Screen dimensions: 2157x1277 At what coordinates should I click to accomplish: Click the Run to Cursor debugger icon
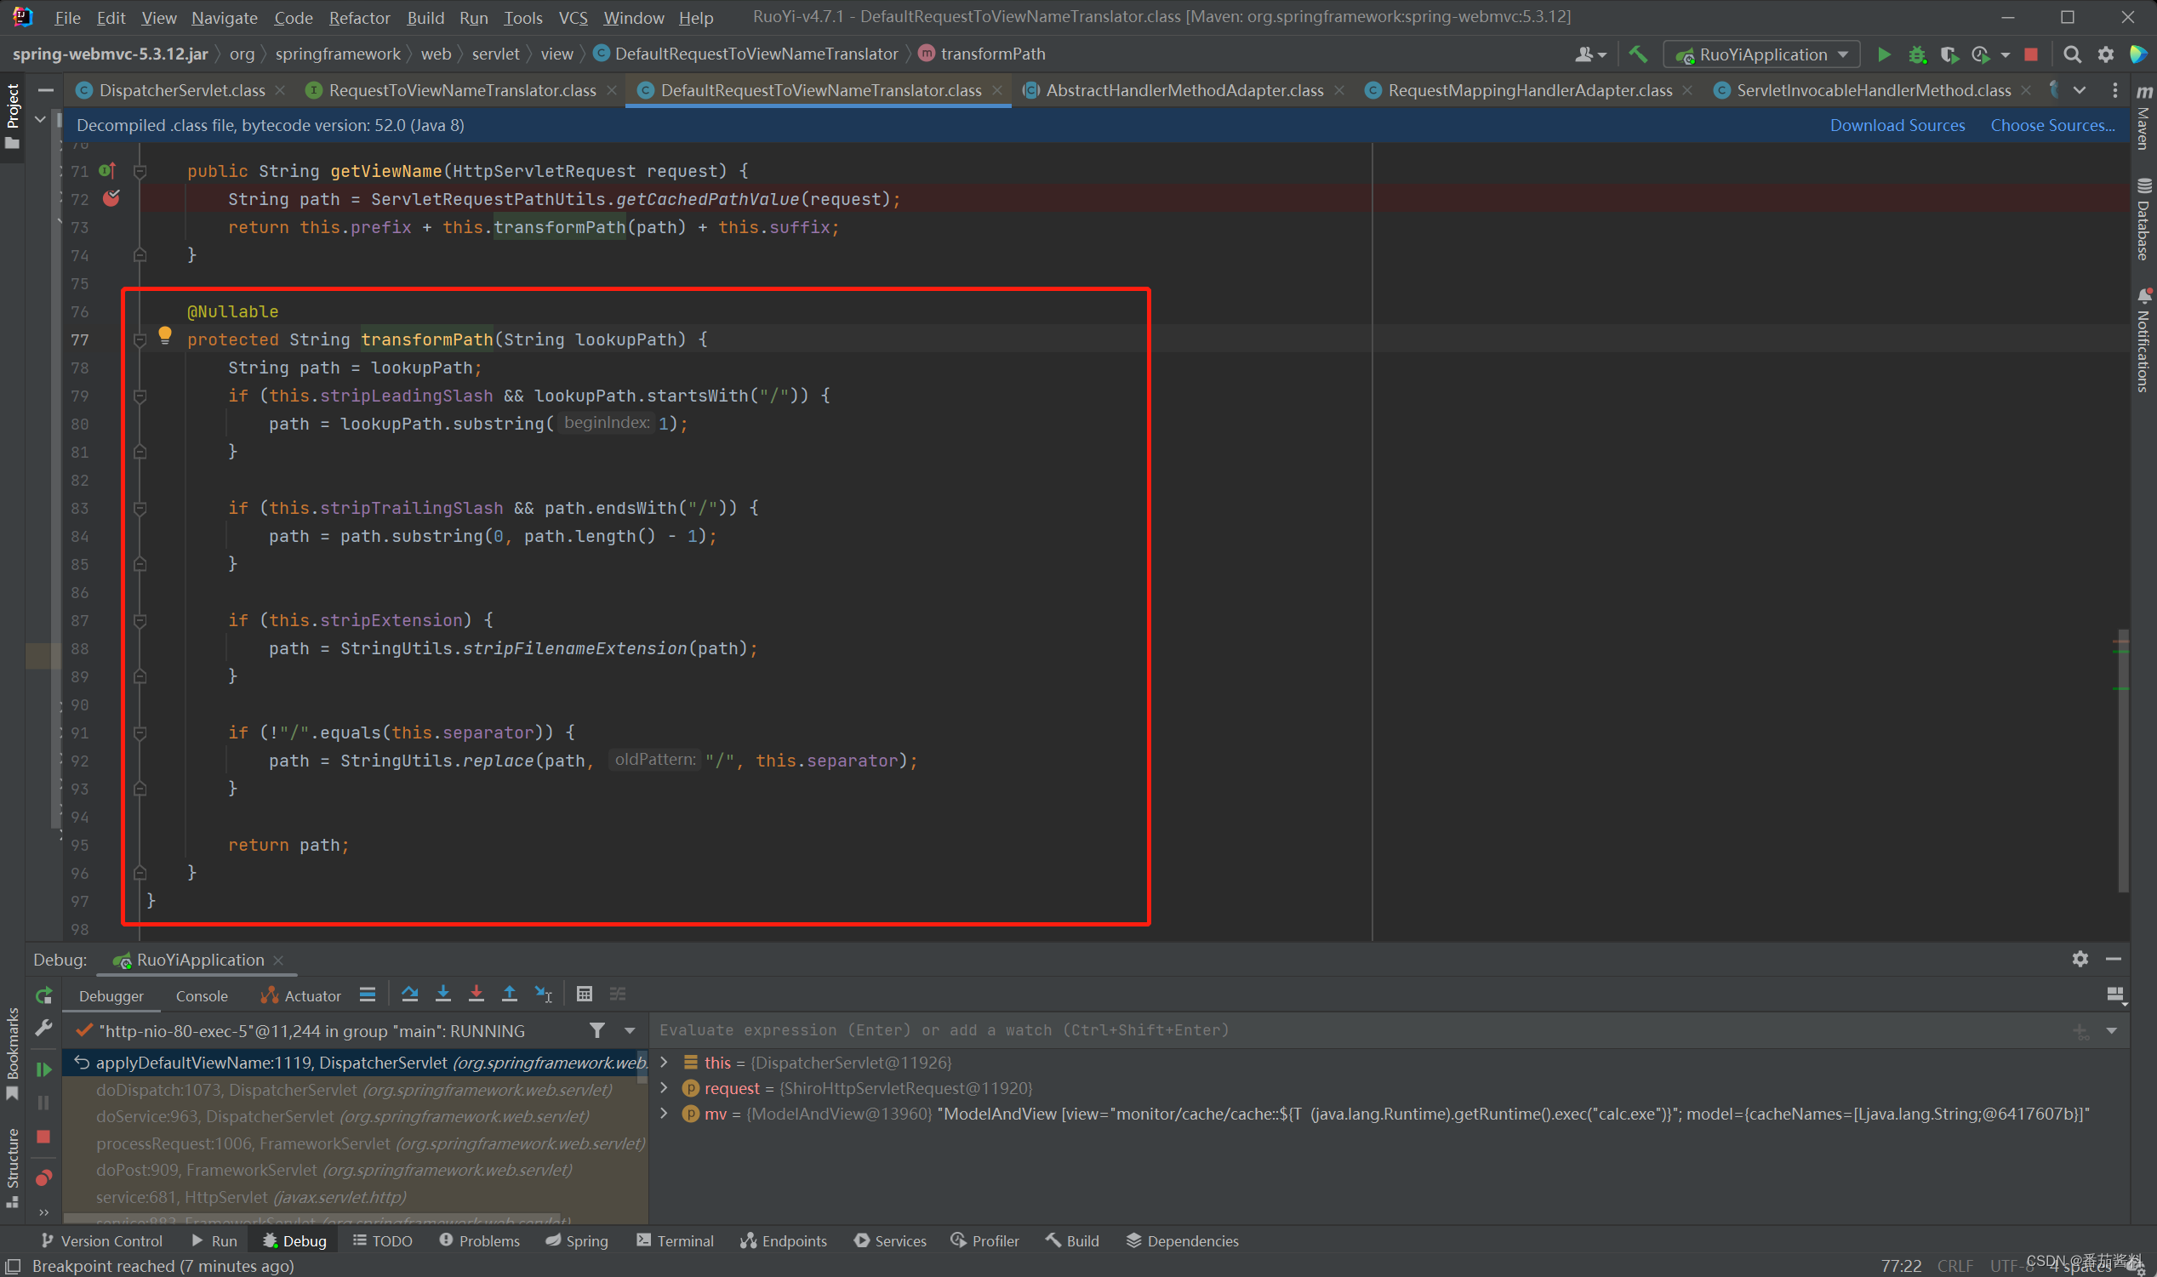pyautogui.click(x=543, y=994)
